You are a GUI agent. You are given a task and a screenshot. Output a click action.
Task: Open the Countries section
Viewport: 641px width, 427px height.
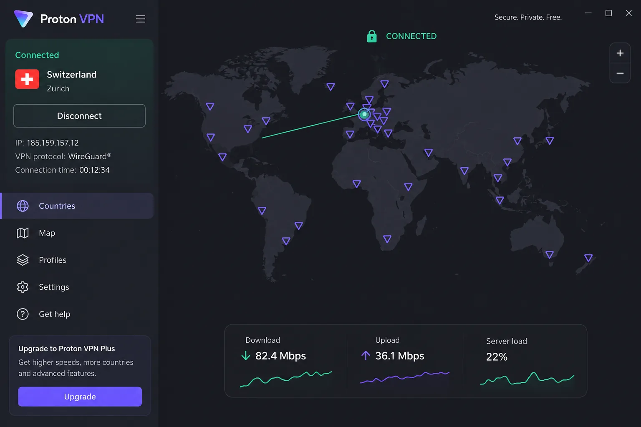pyautogui.click(x=78, y=206)
